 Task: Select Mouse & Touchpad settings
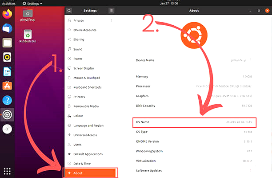coord(90,78)
